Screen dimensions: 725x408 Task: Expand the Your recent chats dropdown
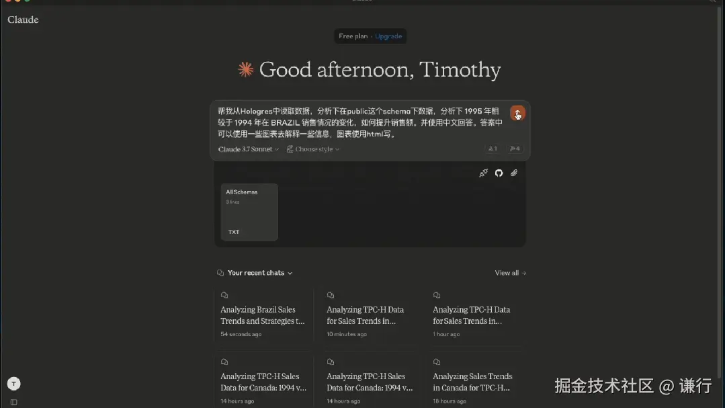pos(260,273)
